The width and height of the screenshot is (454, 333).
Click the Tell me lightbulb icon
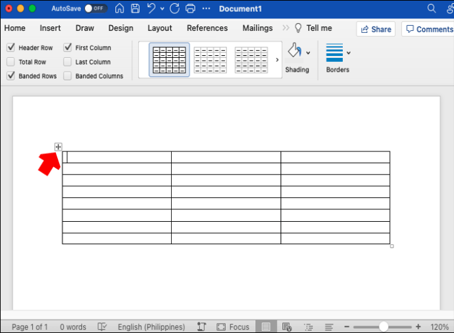pyautogui.click(x=298, y=28)
